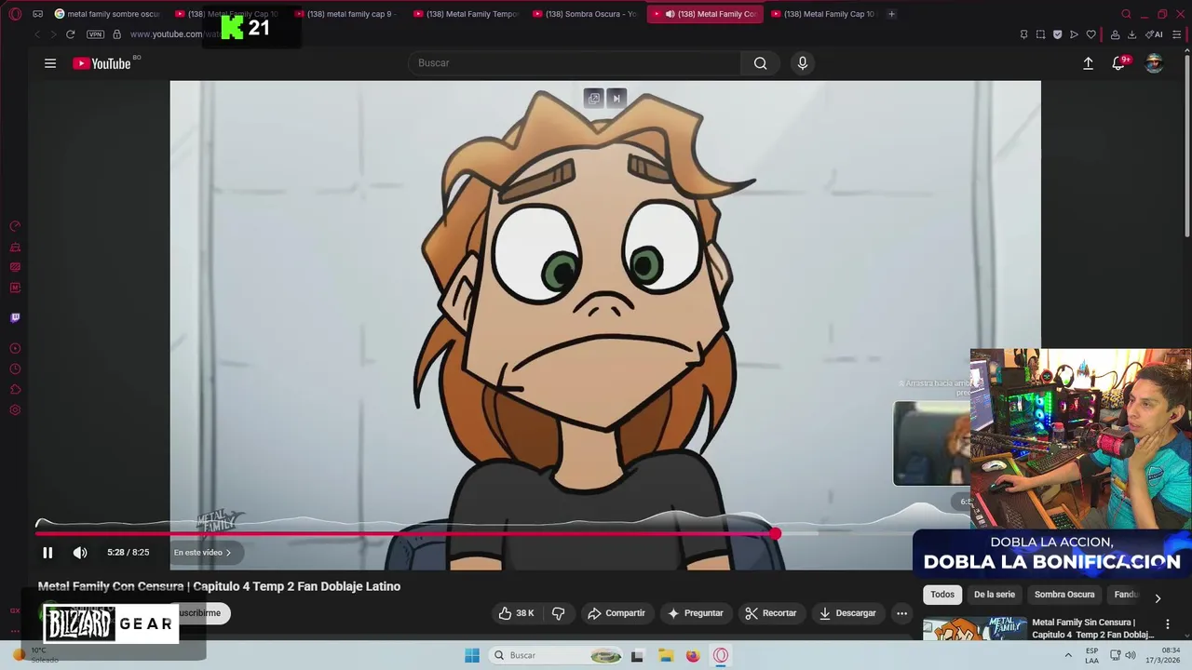The width and height of the screenshot is (1192, 670).
Task: Switch to '(138) Sombra Oscura' tab
Action: (585, 14)
